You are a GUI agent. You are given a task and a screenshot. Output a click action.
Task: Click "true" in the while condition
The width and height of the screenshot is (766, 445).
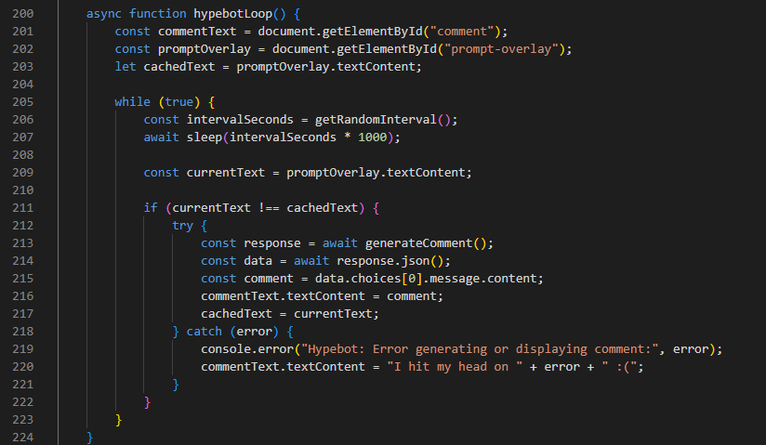coord(179,102)
